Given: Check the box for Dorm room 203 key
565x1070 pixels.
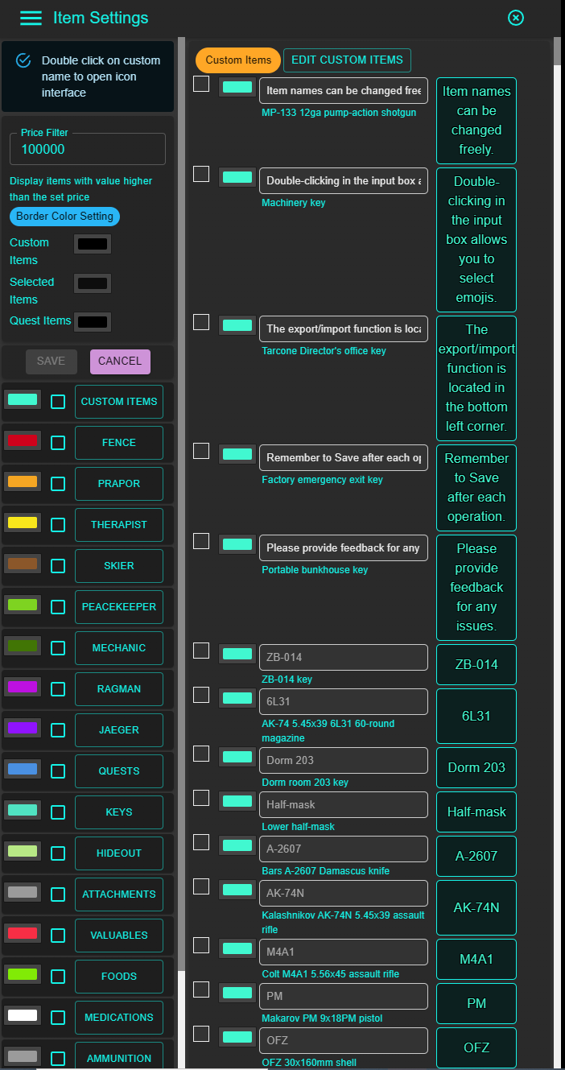Looking at the screenshot, I should click(x=201, y=754).
